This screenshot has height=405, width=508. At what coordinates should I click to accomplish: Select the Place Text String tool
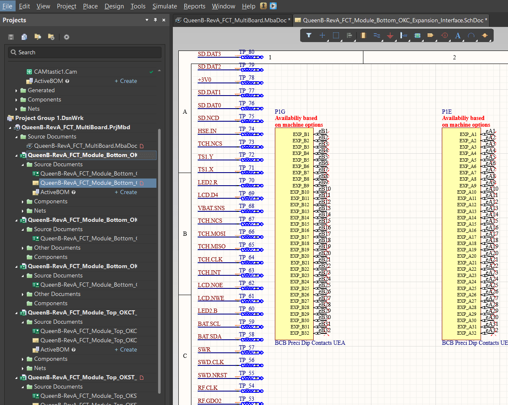pos(458,36)
